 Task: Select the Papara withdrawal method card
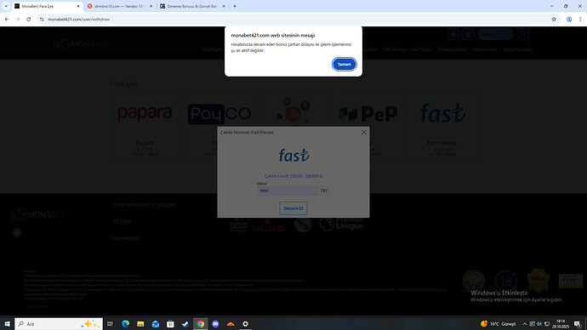(145, 126)
